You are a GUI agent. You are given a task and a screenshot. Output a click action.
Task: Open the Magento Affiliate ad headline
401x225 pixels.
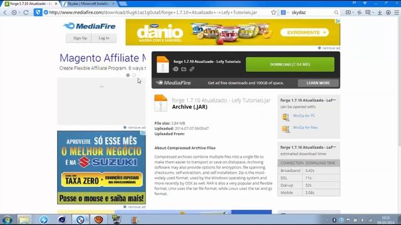coord(103,58)
